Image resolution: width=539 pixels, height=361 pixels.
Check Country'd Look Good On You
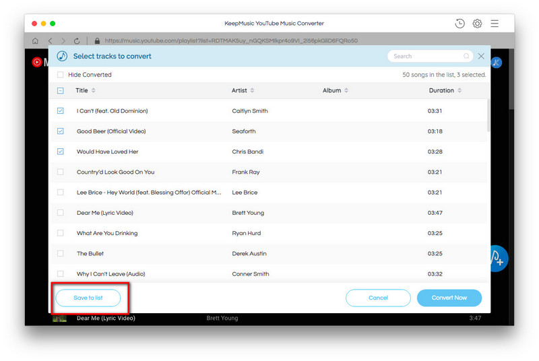[x=61, y=172]
